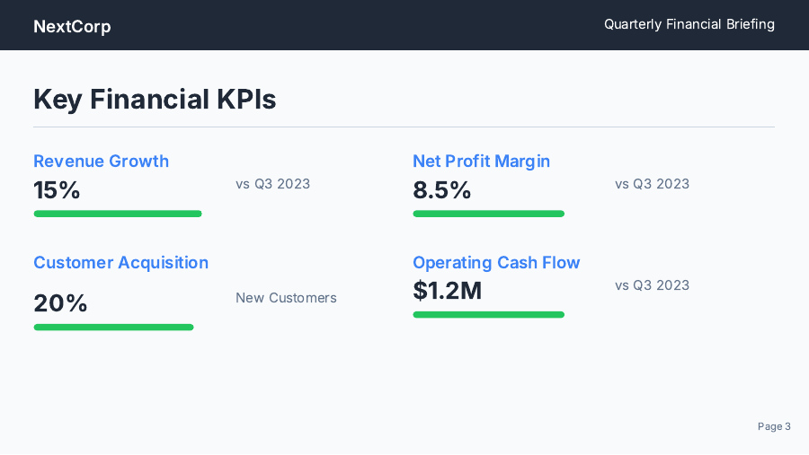Select the Quarterly Financial Briefing header text
Viewport: 809px width, 455px height.
(689, 24)
